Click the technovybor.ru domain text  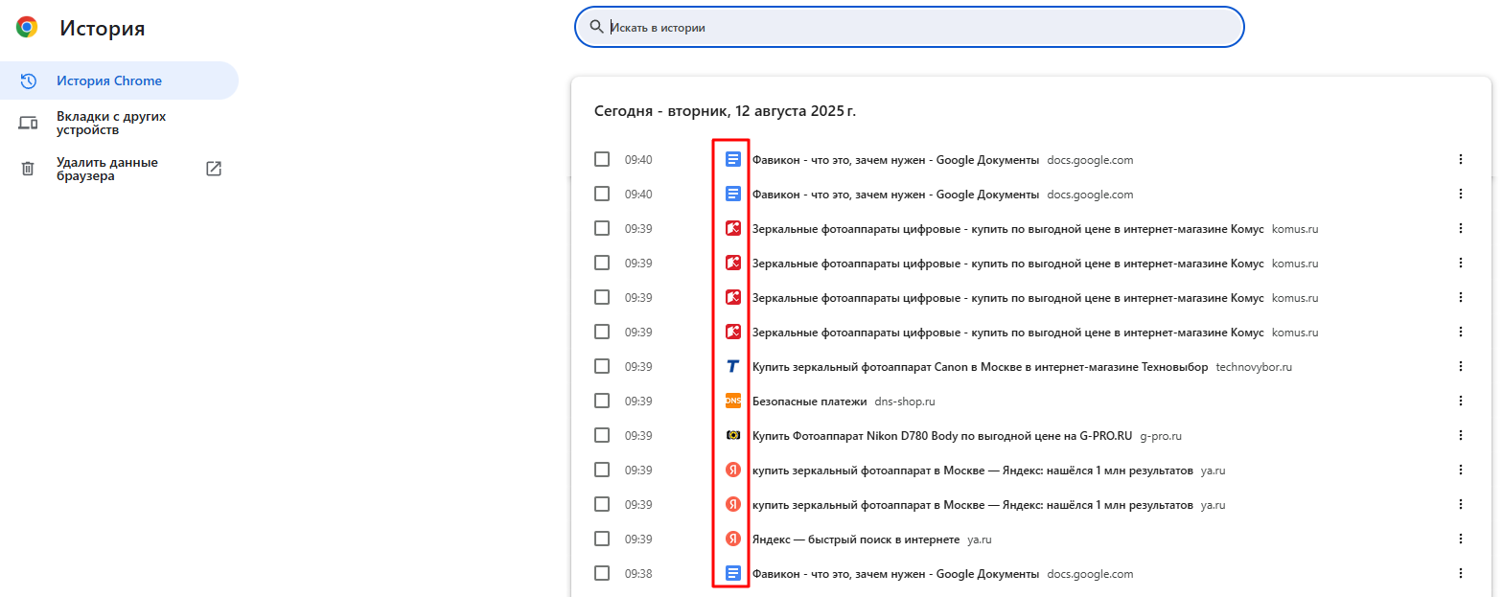click(x=1254, y=367)
